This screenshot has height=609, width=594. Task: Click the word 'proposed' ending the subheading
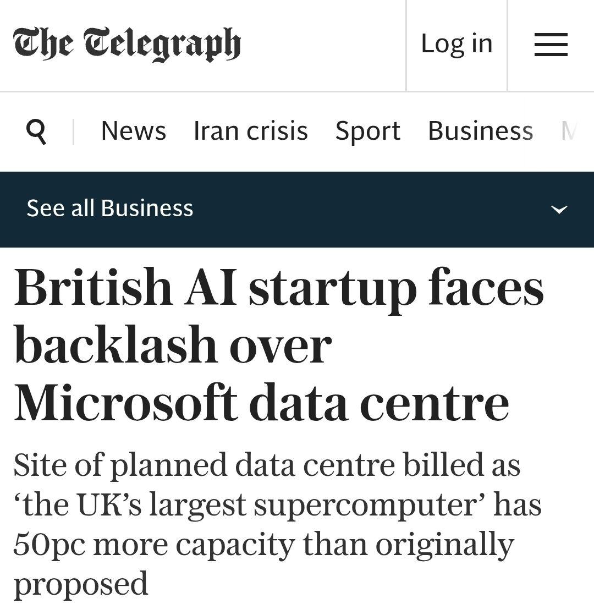coord(81,584)
